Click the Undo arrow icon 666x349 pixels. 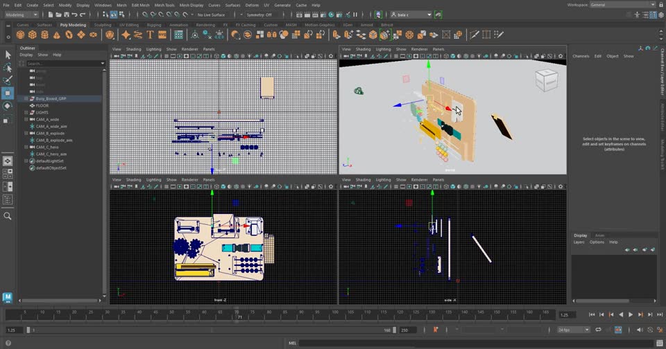[x=75, y=15]
